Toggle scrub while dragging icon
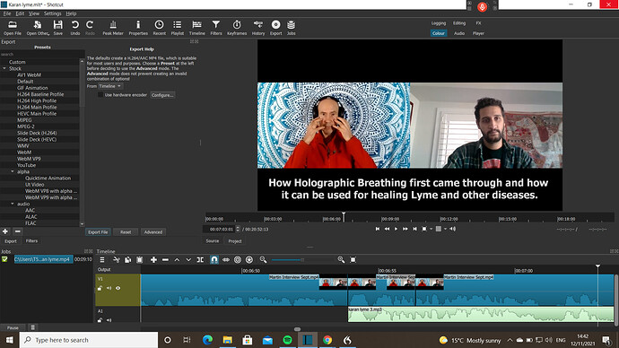Image resolution: width=619 pixels, height=348 pixels. pos(226,259)
